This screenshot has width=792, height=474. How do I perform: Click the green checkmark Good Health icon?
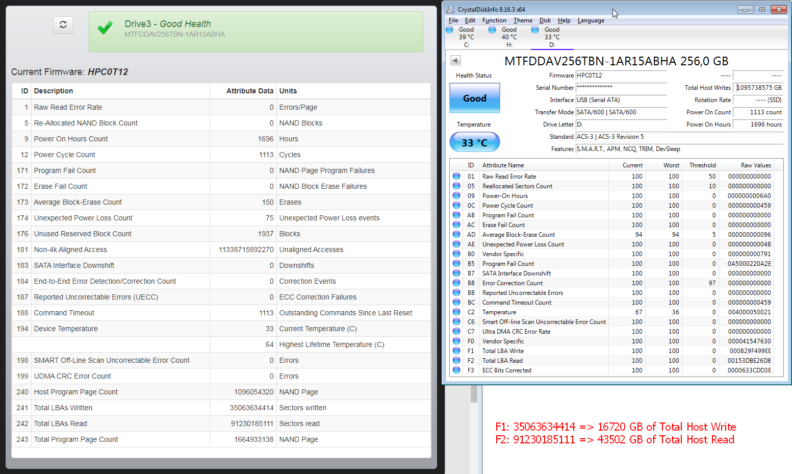[105, 28]
